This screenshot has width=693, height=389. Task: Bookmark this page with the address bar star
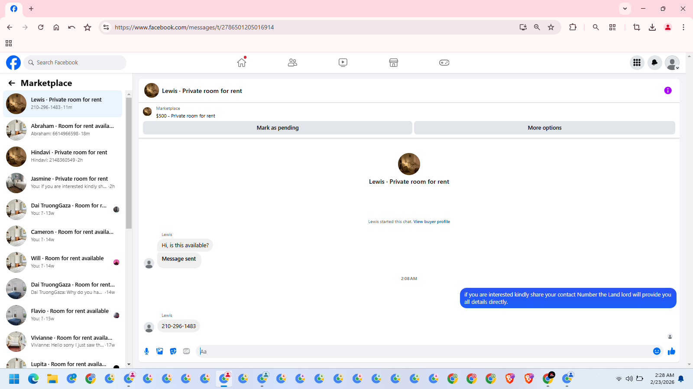click(551, 27)
